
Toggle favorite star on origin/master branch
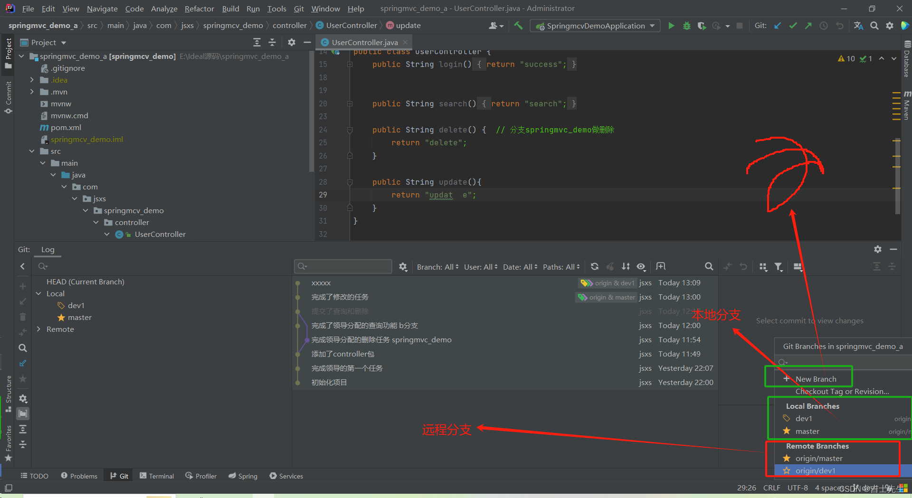(787, 458)
